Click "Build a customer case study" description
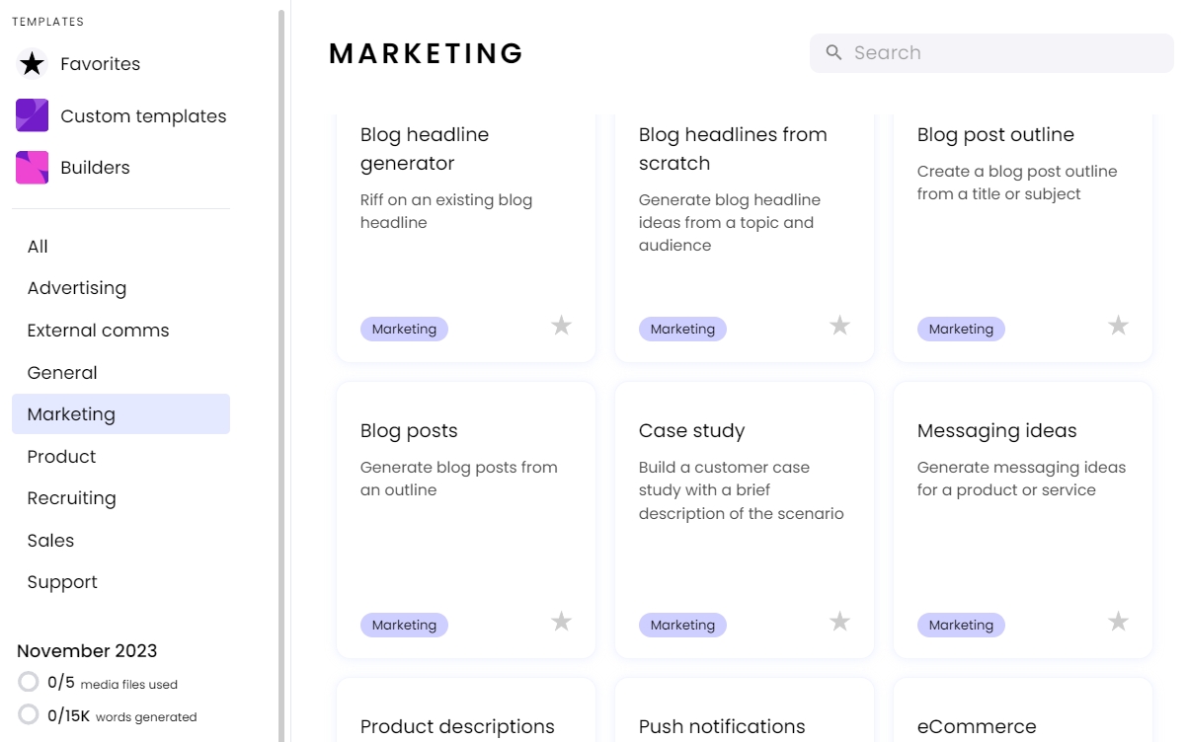1187x742 pixels. [742, 490]
